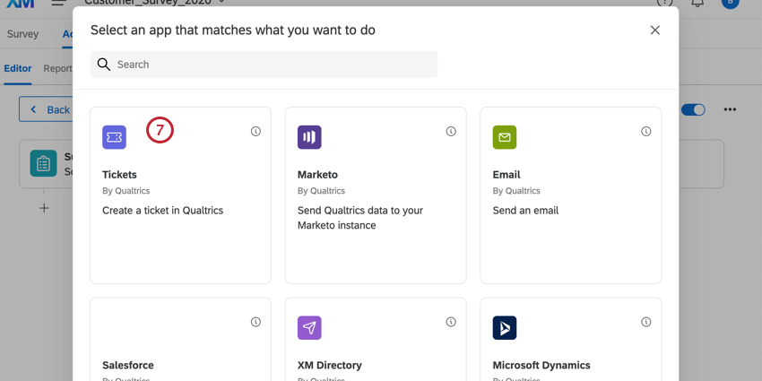Show info for XM Directory card

pyautogui.click(x=451, y=322)
